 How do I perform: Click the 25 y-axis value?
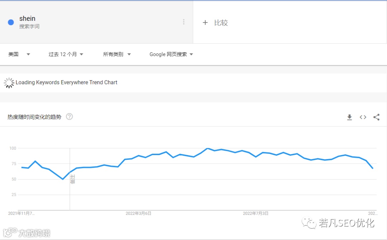point(14,195)
